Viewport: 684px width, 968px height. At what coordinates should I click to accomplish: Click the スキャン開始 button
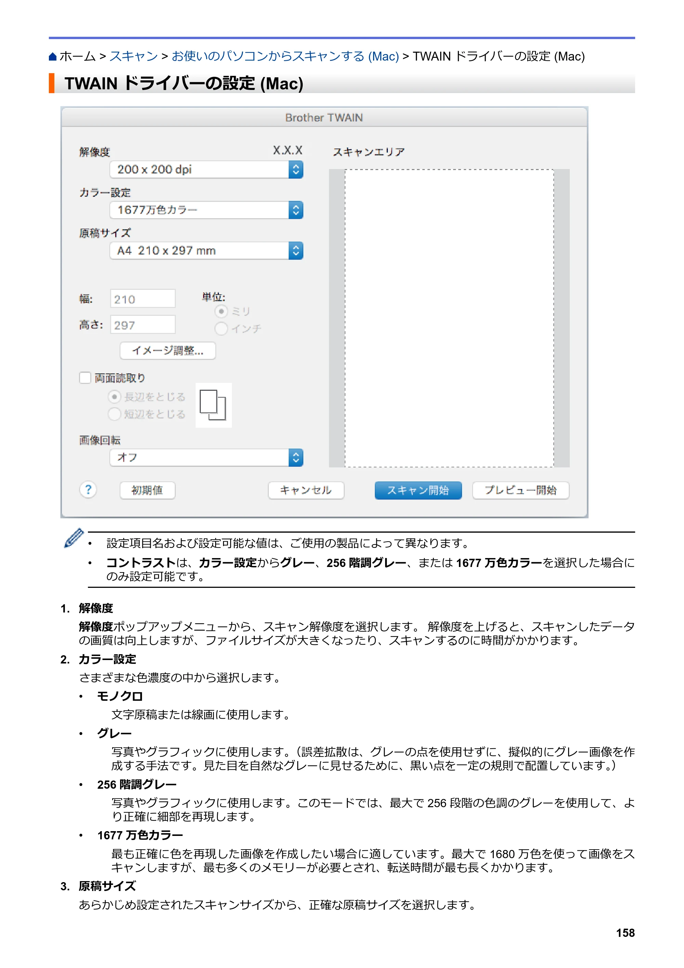tap(418, 490)
